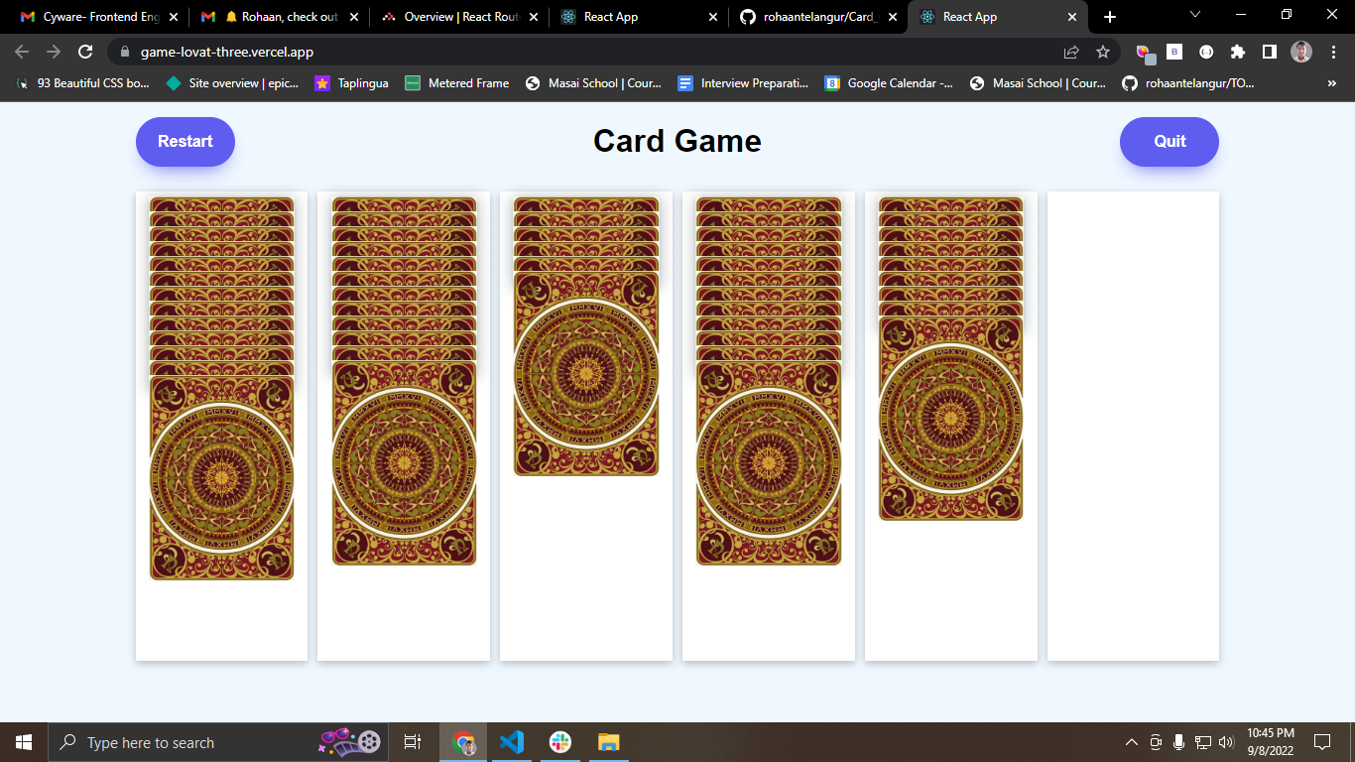Open the browser profile avatar

pos(1300,51)
